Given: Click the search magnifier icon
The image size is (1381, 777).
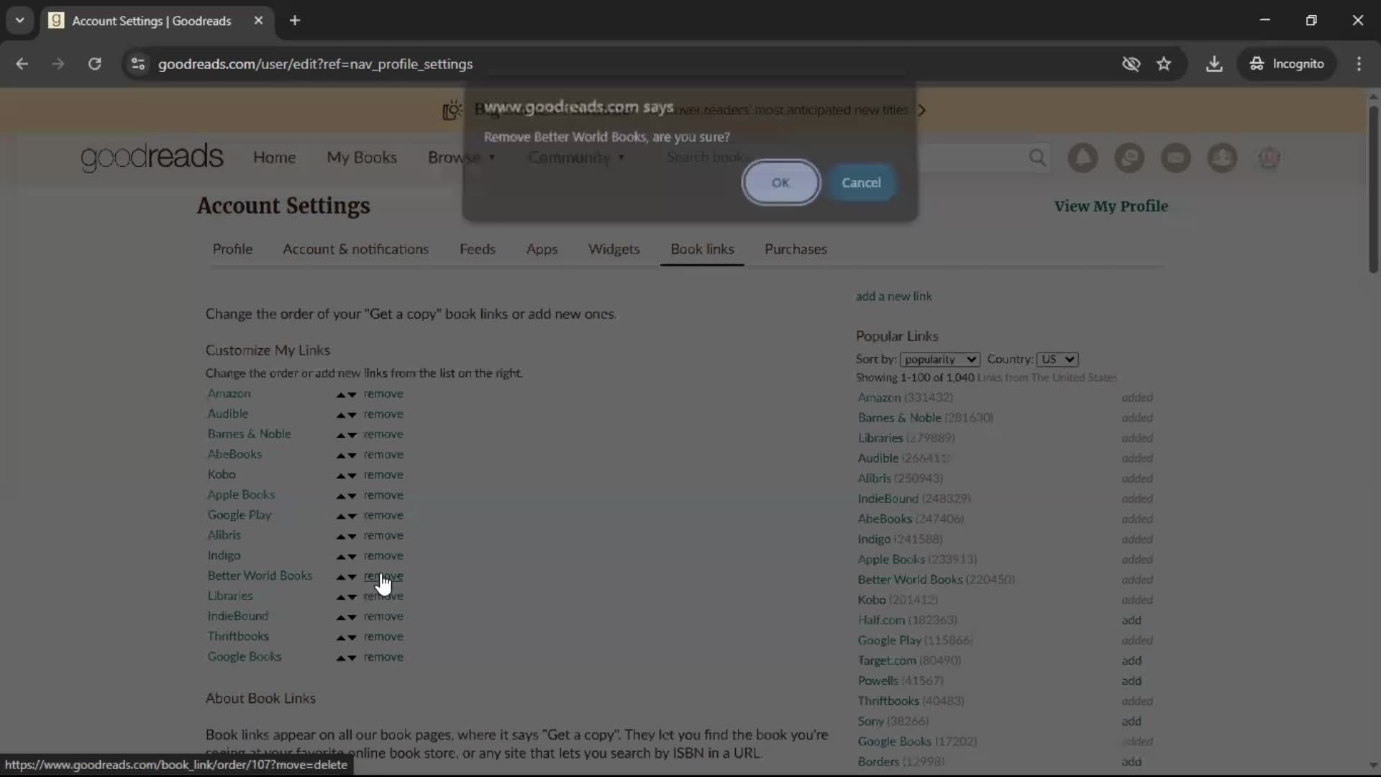Looking at the screenshot, I should [1037, 158].
